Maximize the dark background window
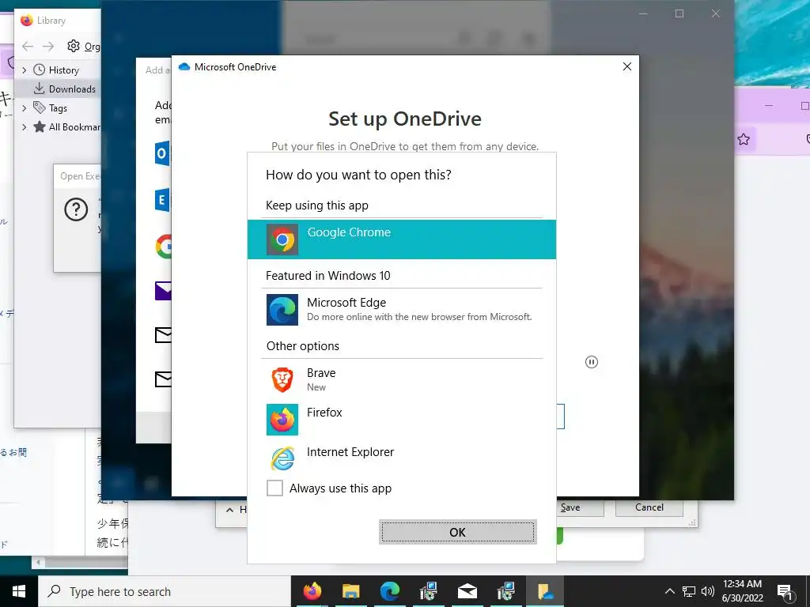The height and width of the screenshot is (607, 810). (x=679, y=14)
